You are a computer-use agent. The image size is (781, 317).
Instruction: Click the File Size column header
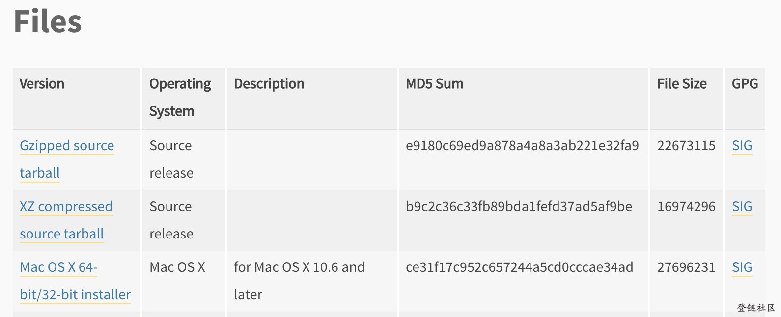[x=682, y=84]
